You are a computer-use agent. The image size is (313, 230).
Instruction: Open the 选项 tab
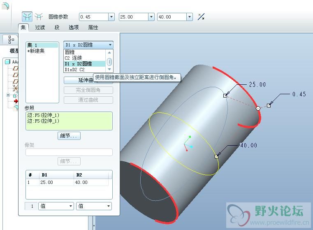point(74,27)
